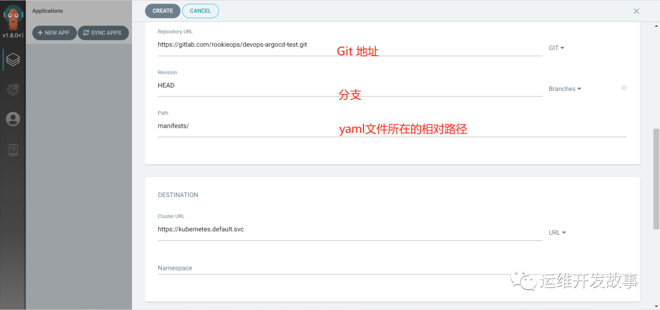Click the Repository URL input field

[350, 46]
